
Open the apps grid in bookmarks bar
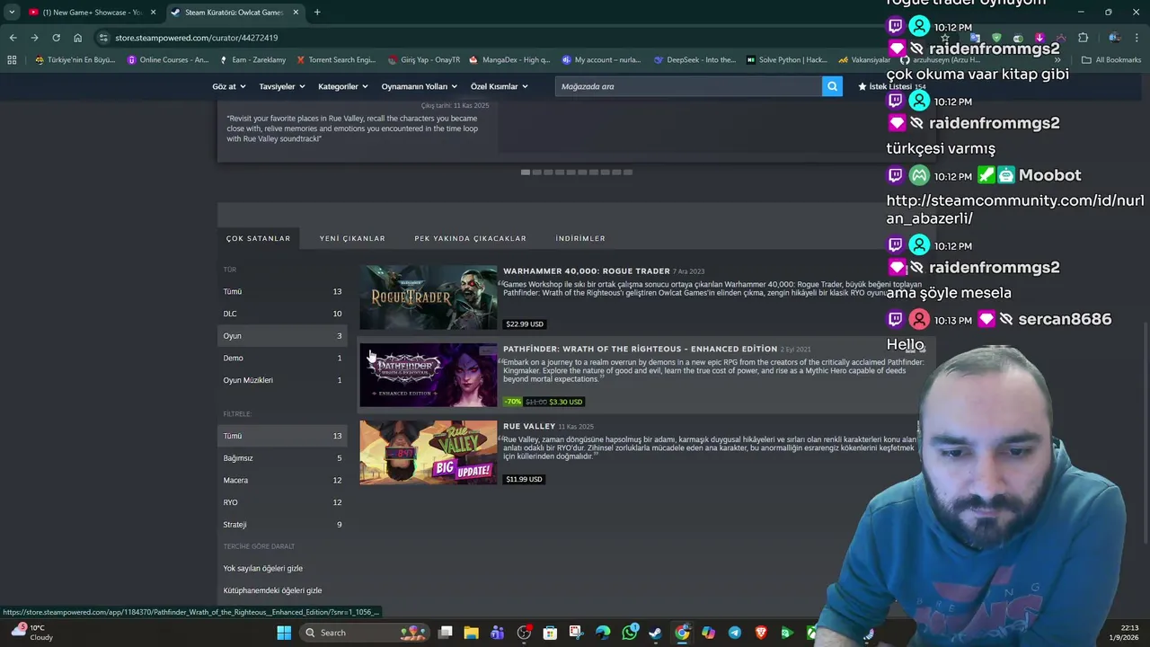12,60
